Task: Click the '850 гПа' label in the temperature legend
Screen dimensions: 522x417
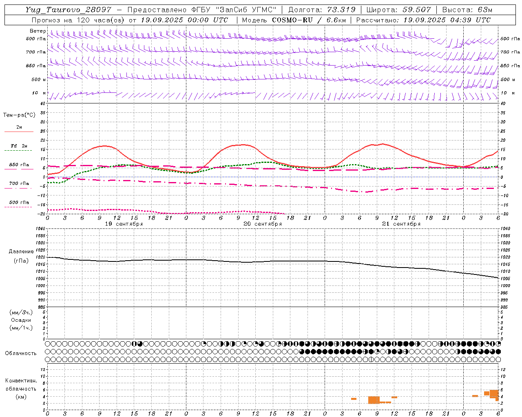Action: 19,165
